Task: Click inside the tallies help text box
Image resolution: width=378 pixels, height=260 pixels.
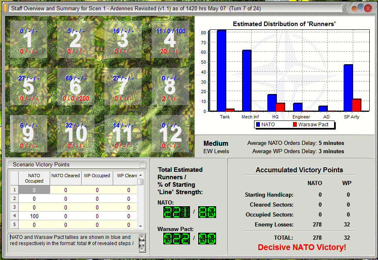Action: tap(73, 243)
